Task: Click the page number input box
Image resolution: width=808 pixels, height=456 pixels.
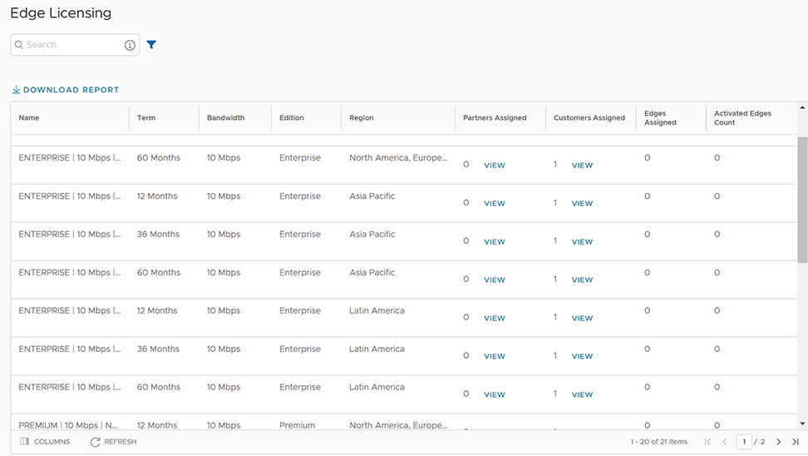Action: coord(744,442)
